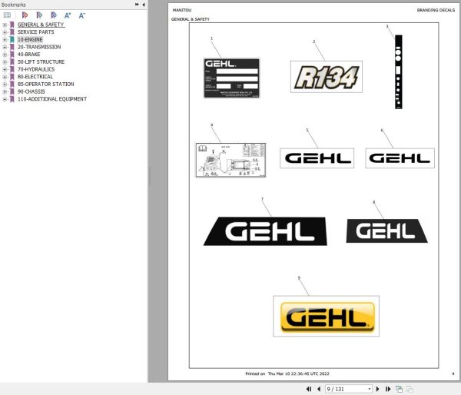This screenshot has height=395, width=461.
Task: Click the skid loader diagram decal item 4
Action: 230,160
